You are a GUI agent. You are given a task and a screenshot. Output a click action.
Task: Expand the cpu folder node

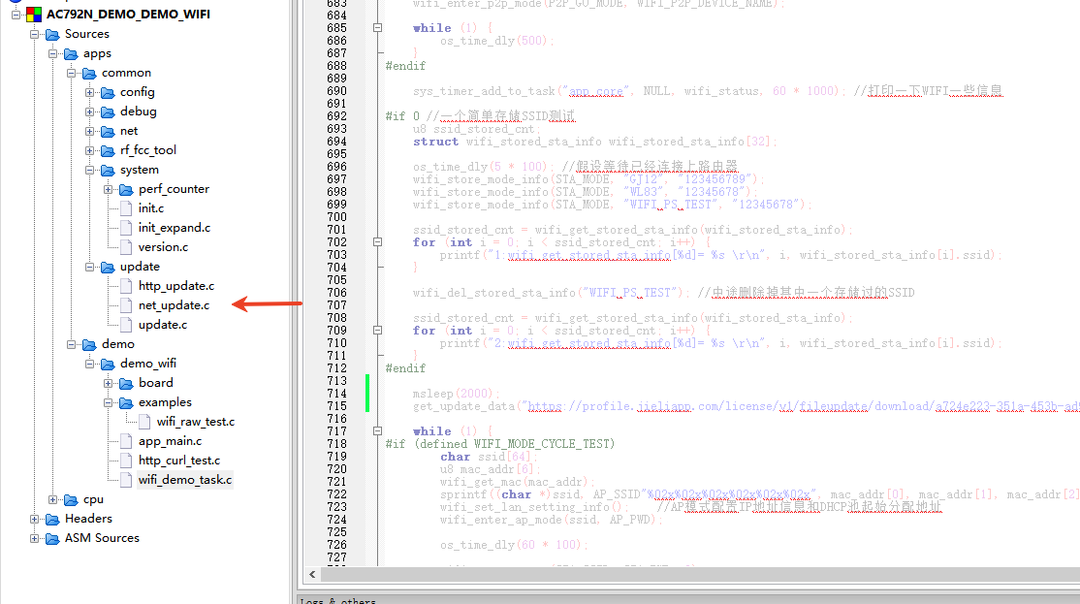pos(53,499)
